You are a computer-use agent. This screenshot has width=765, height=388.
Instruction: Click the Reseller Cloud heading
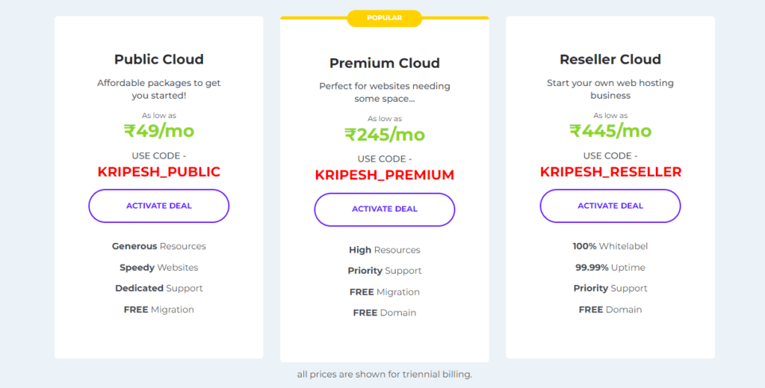(610, 60)
